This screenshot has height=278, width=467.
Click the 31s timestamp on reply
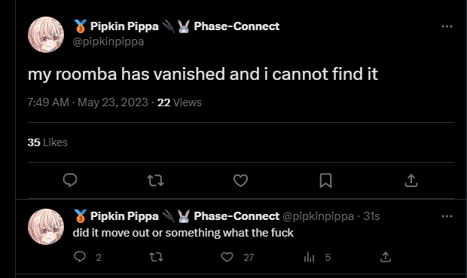[371, 216]
